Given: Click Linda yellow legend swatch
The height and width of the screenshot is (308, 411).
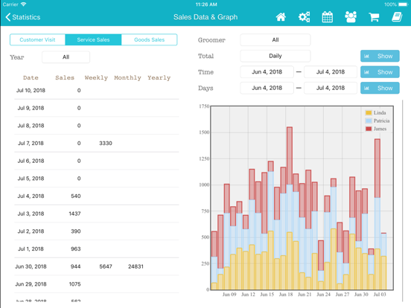Looking at the screenshot, I should click(369, 112).
